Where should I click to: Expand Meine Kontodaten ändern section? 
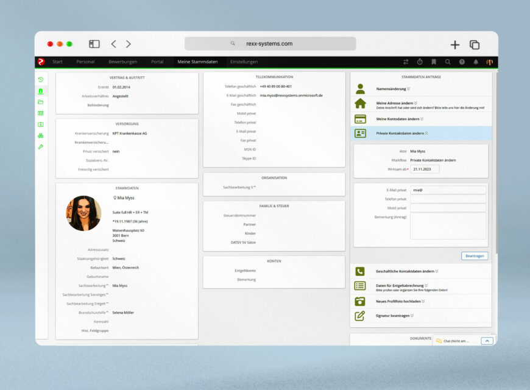coord(400,119)
